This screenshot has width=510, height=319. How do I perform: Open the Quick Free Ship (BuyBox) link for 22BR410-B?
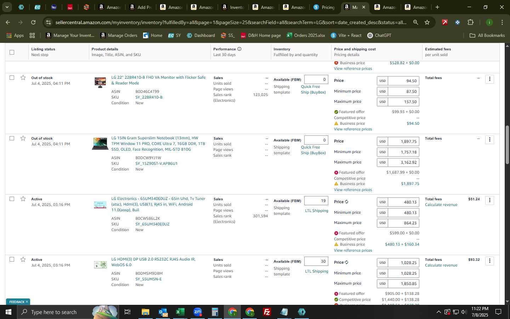pos(313,89)
